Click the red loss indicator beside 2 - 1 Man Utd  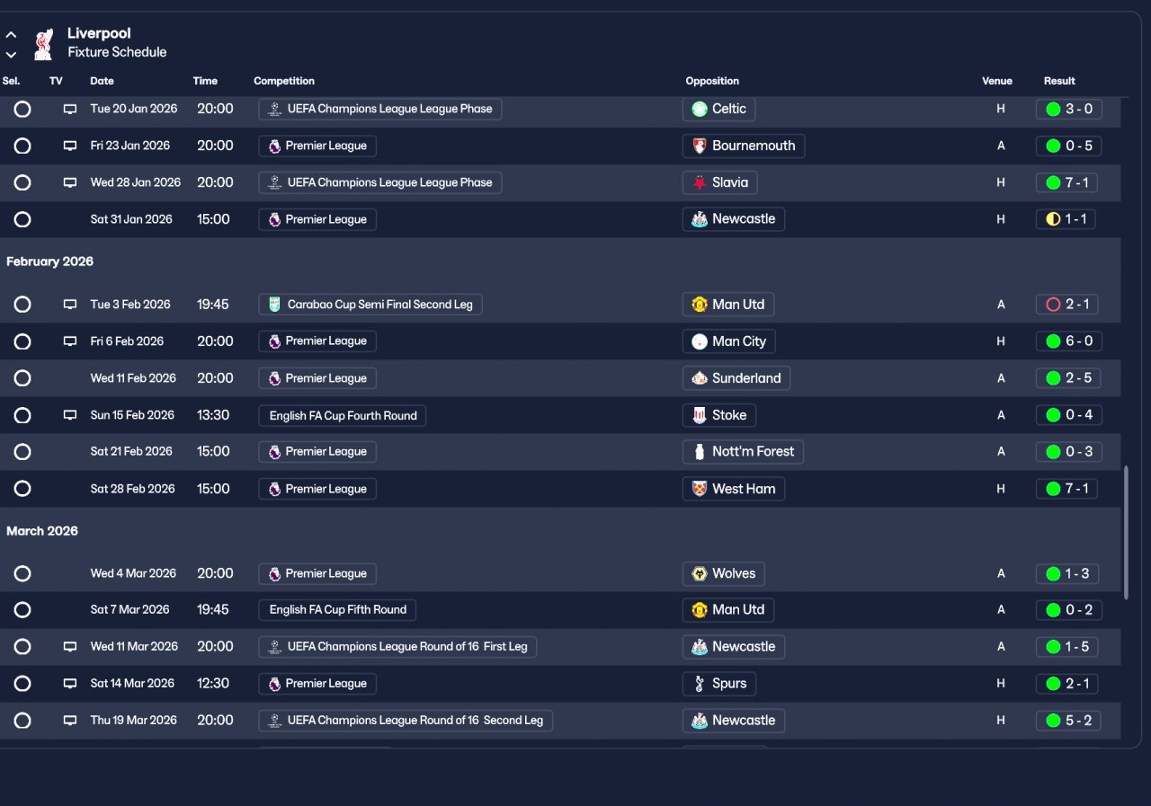1053,305
